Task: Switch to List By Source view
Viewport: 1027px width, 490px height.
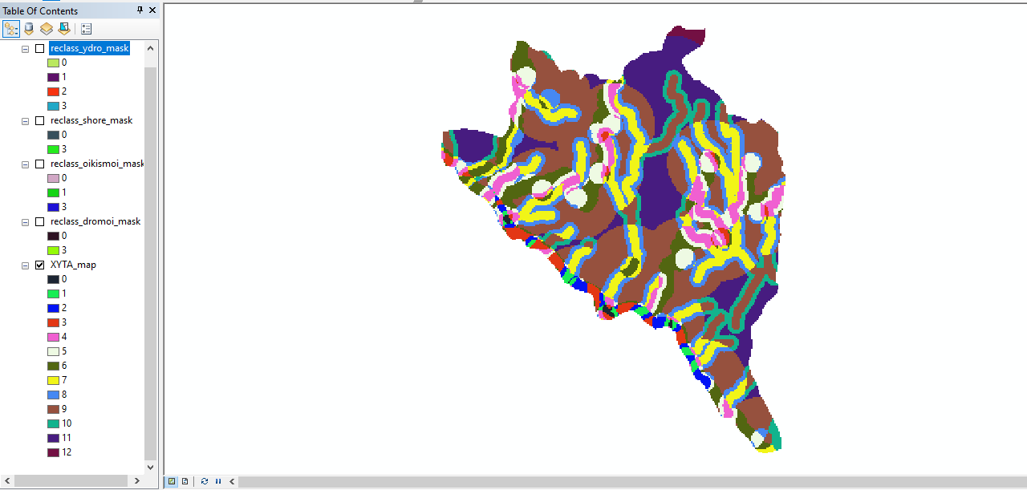Action: point(28,29)
